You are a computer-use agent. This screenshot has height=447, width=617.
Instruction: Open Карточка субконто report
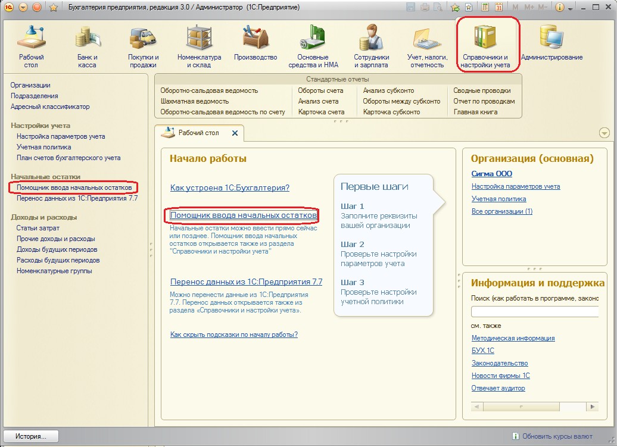(x=391, y=112)
